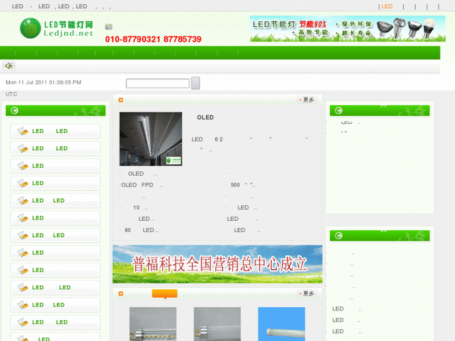Open the 普福科技全国营销总中心成立 banner
The image size is (455, 341).
pyautogui.click(x=217, y=264)
